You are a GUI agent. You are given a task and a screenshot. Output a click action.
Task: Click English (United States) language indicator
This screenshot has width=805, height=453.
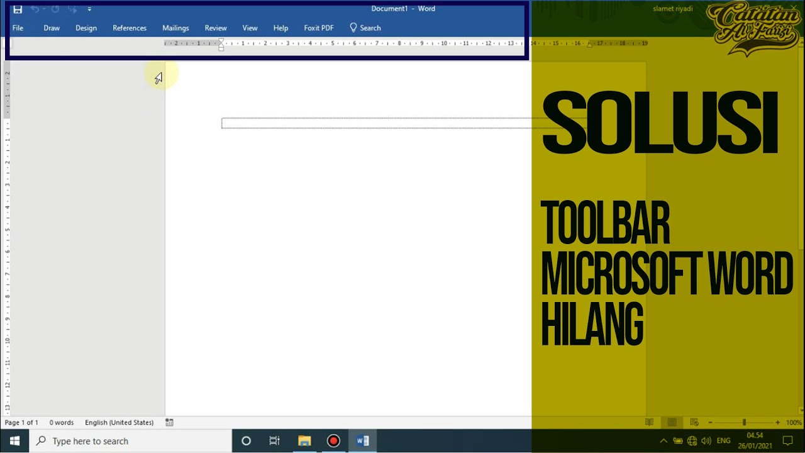[x=119, y=422]
